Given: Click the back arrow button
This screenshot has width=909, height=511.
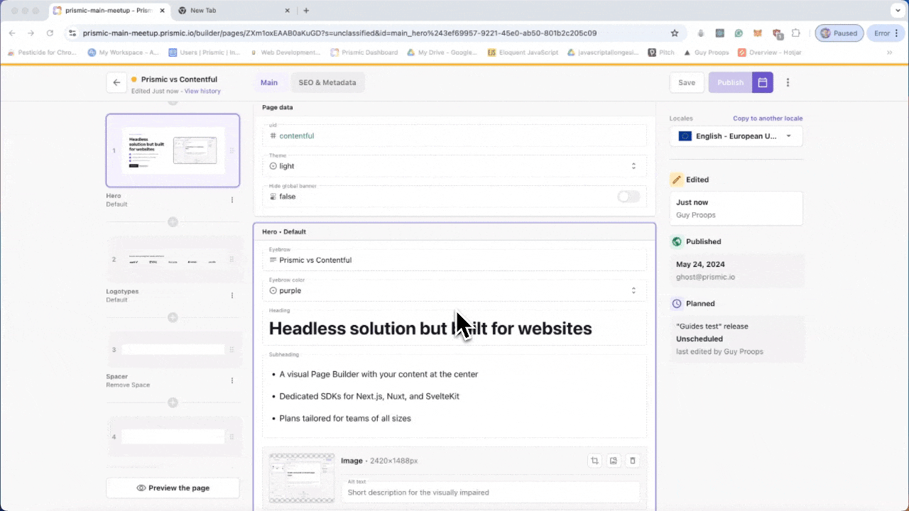Looking at the screenshot, I should (x=116, y=82).
